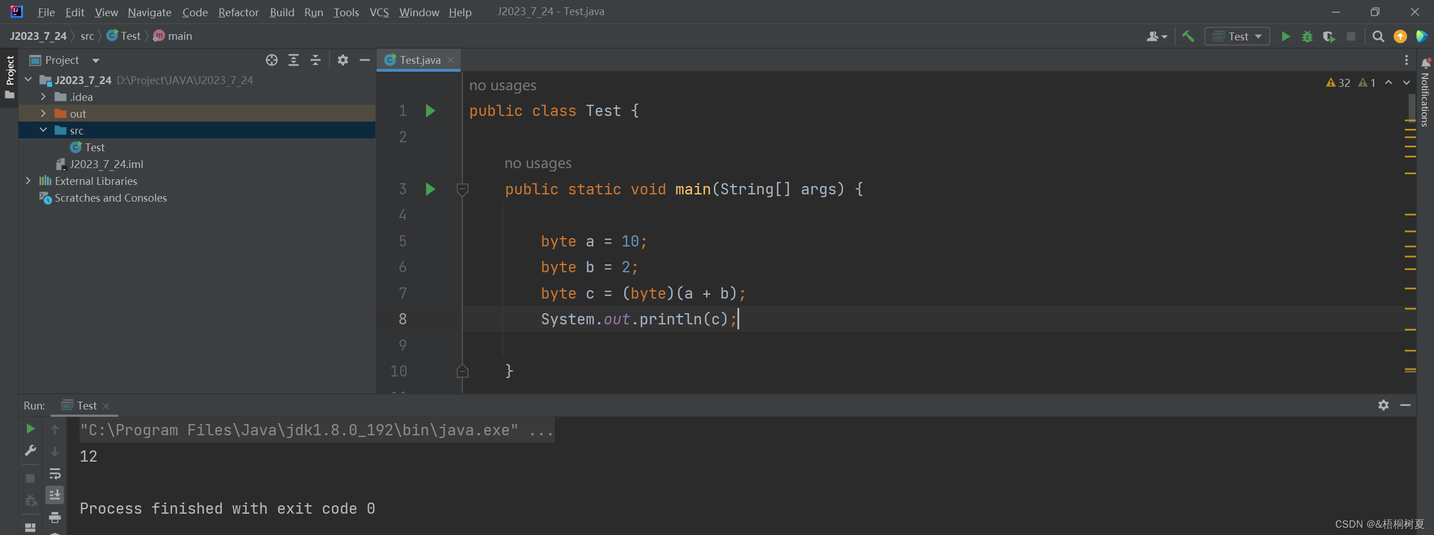Screen dimensions: 1434x535
Task: Place cursor on line 7 code
Action: [x=643, y=293]
